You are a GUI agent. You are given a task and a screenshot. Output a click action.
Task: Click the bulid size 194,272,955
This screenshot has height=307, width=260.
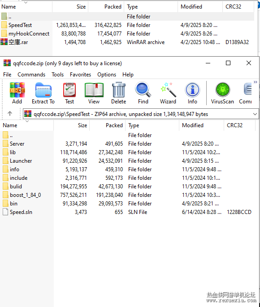pos(74,187)
